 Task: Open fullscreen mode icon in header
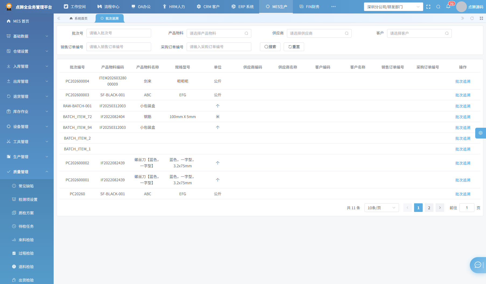(x=428, y=7)
